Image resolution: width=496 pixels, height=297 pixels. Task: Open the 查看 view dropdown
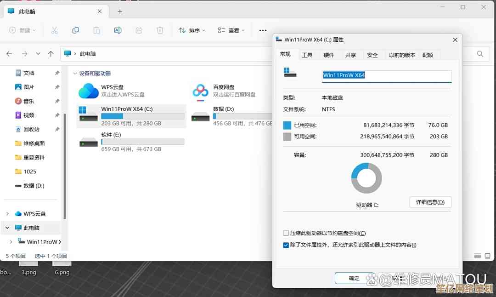[231, 30]
